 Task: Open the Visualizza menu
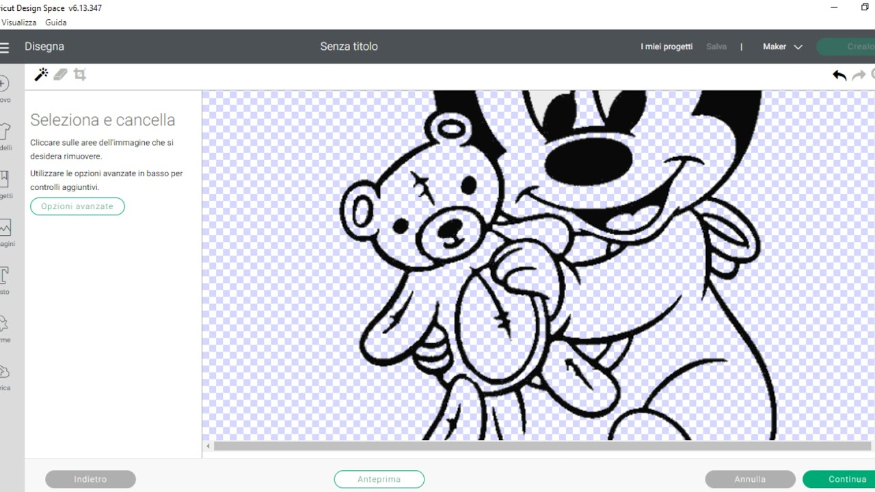point(18,23)
